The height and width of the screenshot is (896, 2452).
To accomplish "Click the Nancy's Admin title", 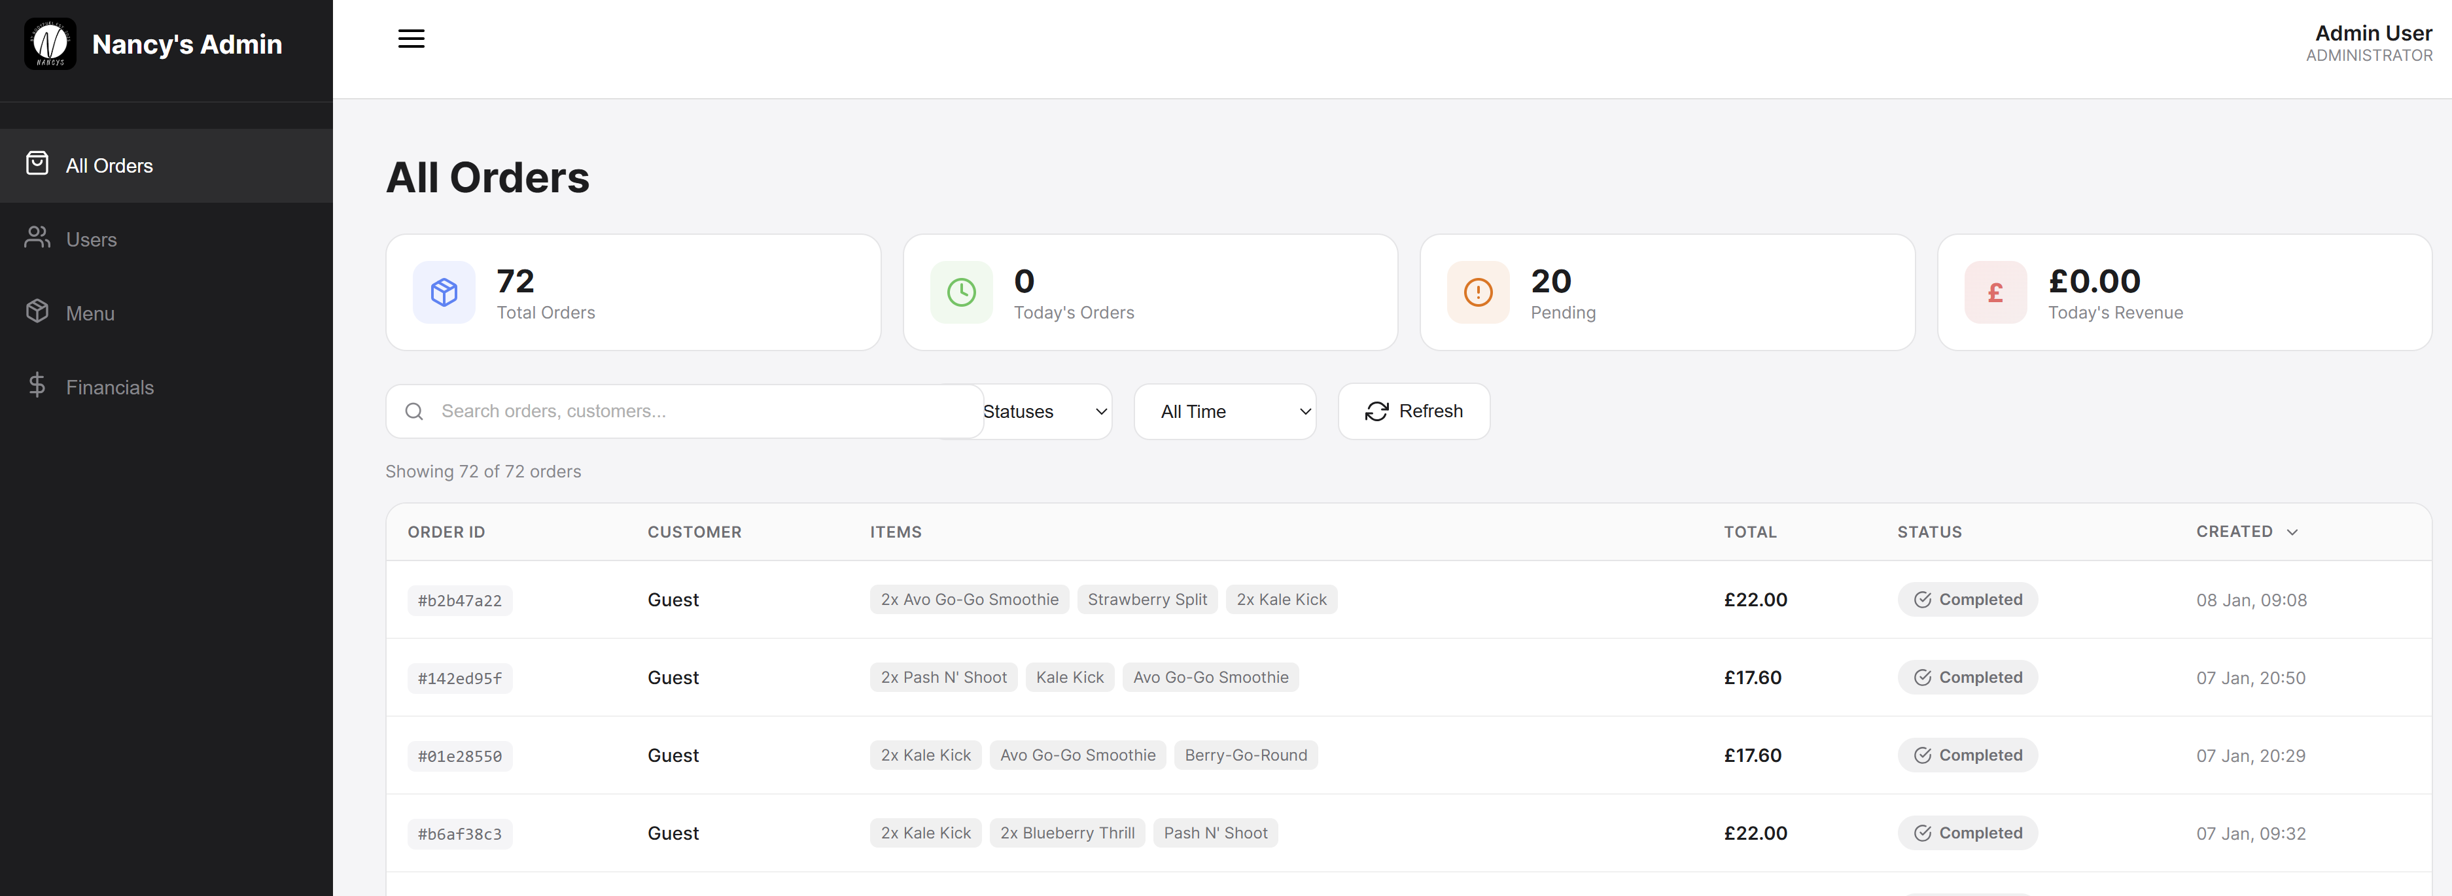I will tap(186, 44).
